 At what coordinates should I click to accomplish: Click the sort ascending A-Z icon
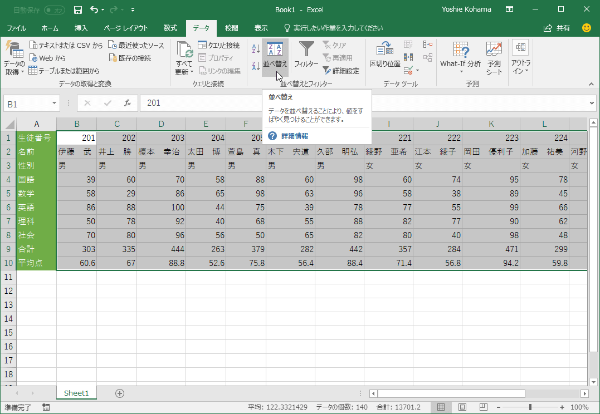click(x=256, y=49)
